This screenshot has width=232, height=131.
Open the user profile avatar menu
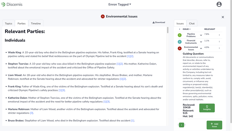coord(219,4)
